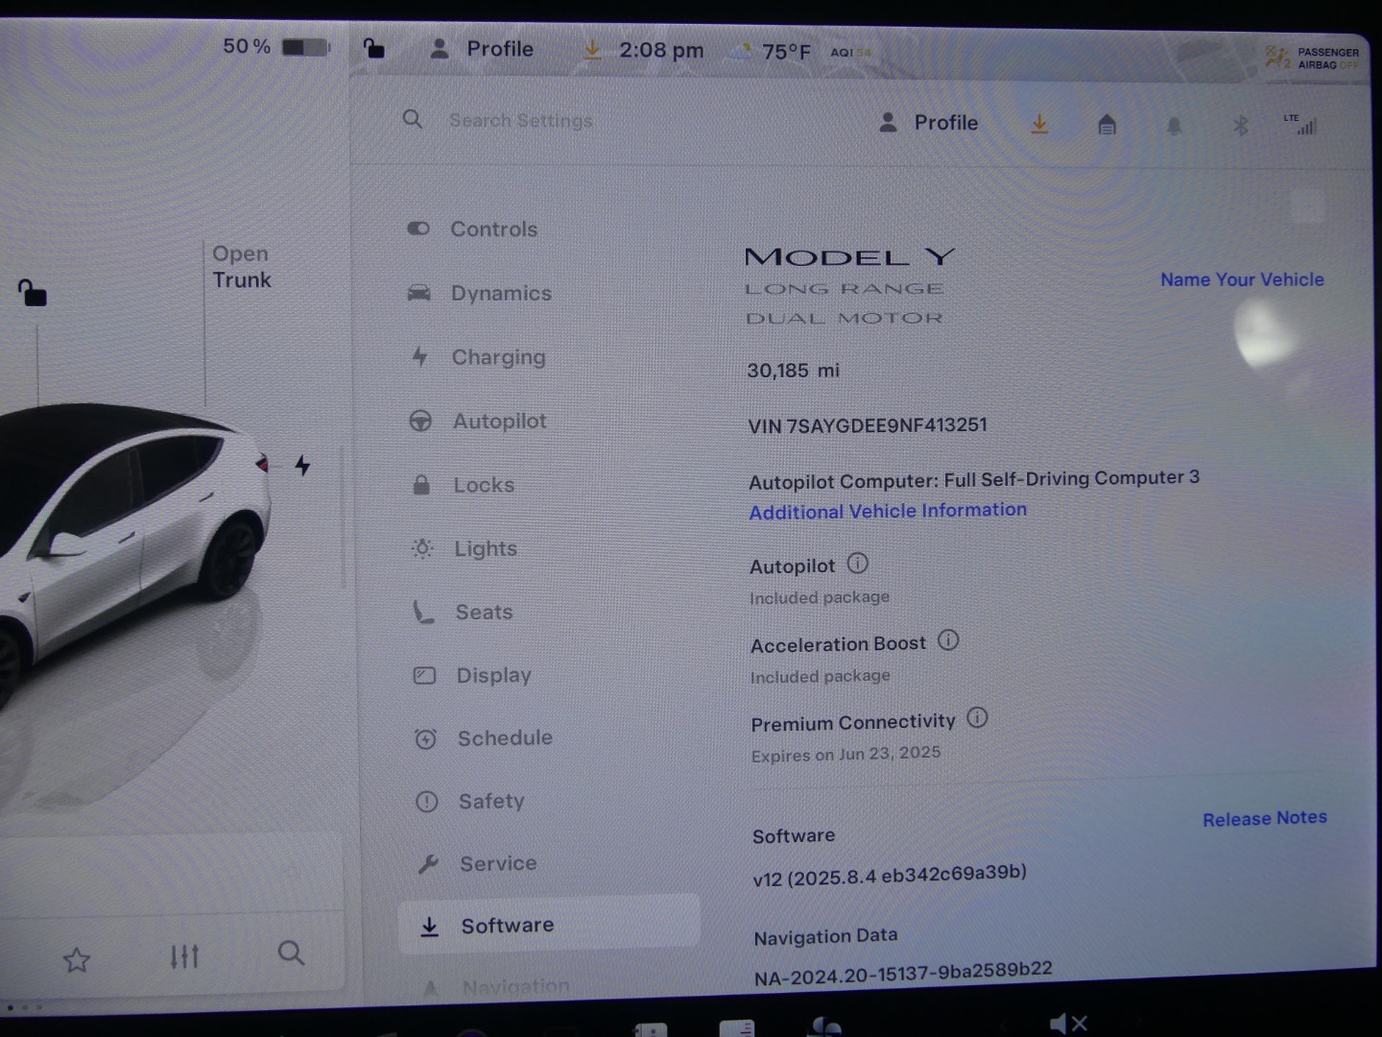
Task: Select the Controls menu item
Action: coord(493,229)
